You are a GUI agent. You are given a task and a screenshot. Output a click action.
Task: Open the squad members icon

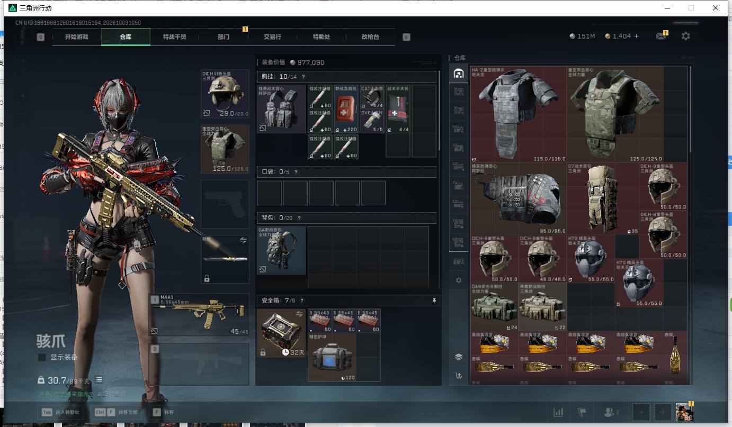[611, 412]
